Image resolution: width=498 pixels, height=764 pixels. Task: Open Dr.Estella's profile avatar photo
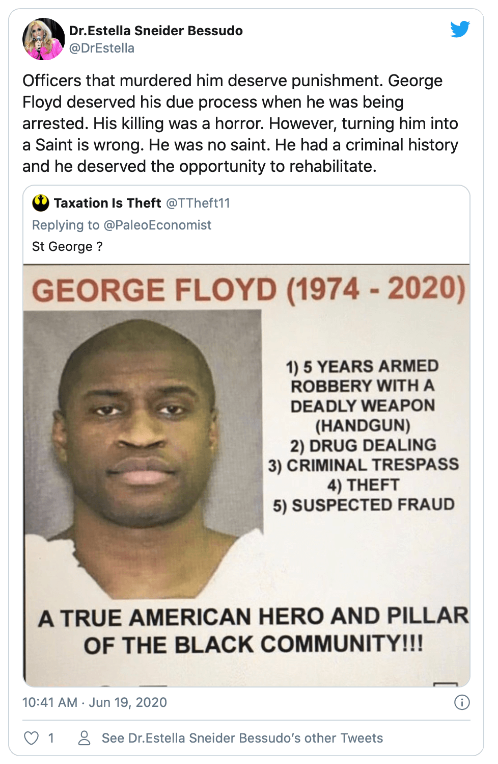(43, 39)
